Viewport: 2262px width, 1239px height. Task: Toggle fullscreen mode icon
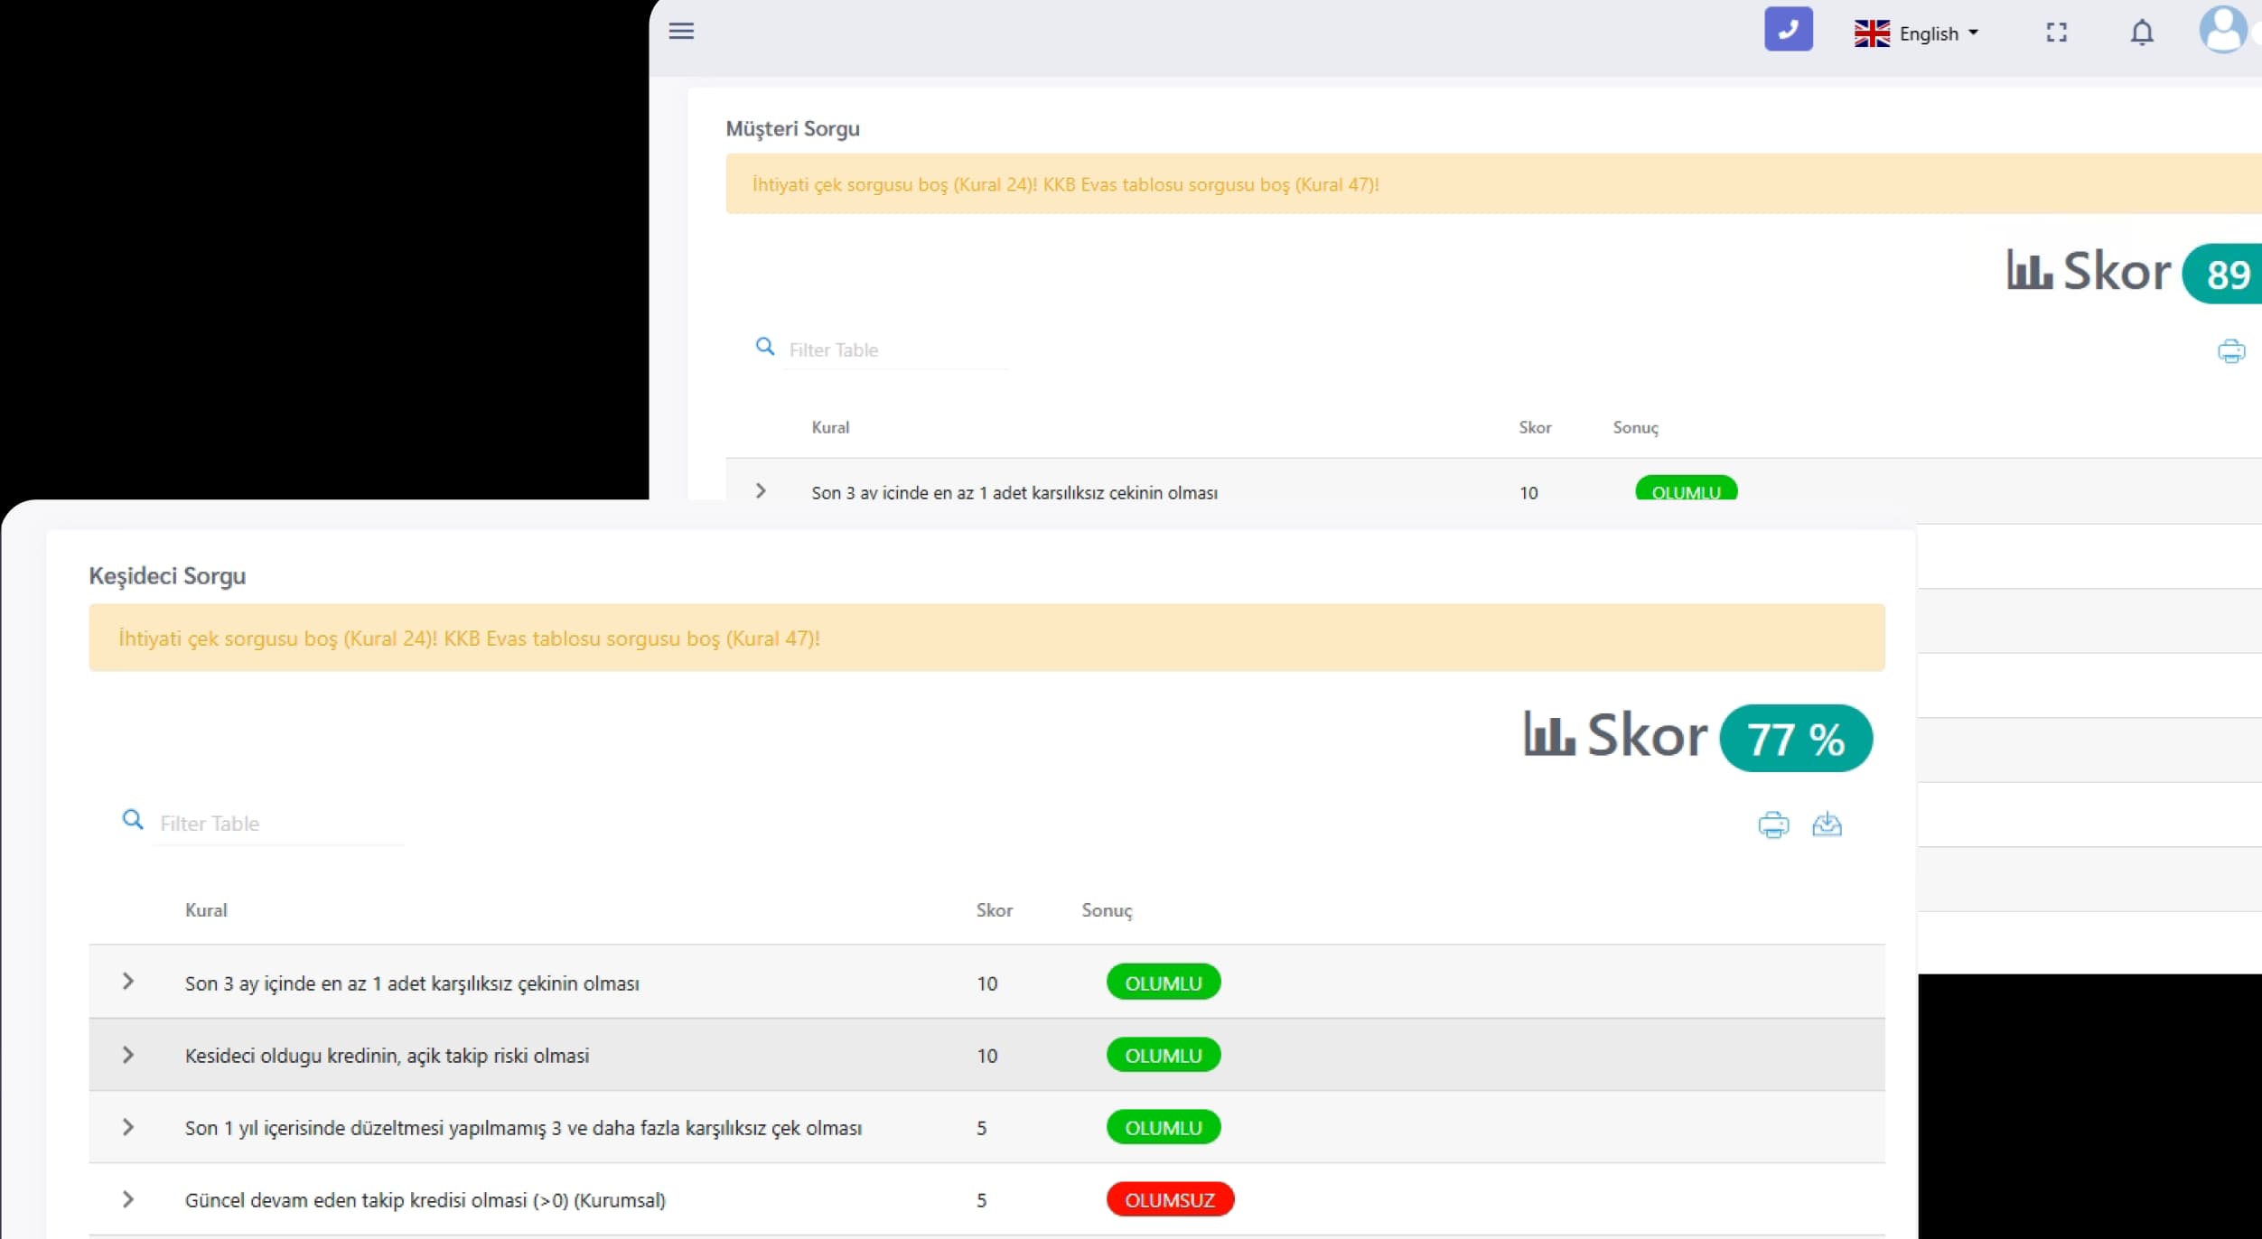pos(2056,33)
